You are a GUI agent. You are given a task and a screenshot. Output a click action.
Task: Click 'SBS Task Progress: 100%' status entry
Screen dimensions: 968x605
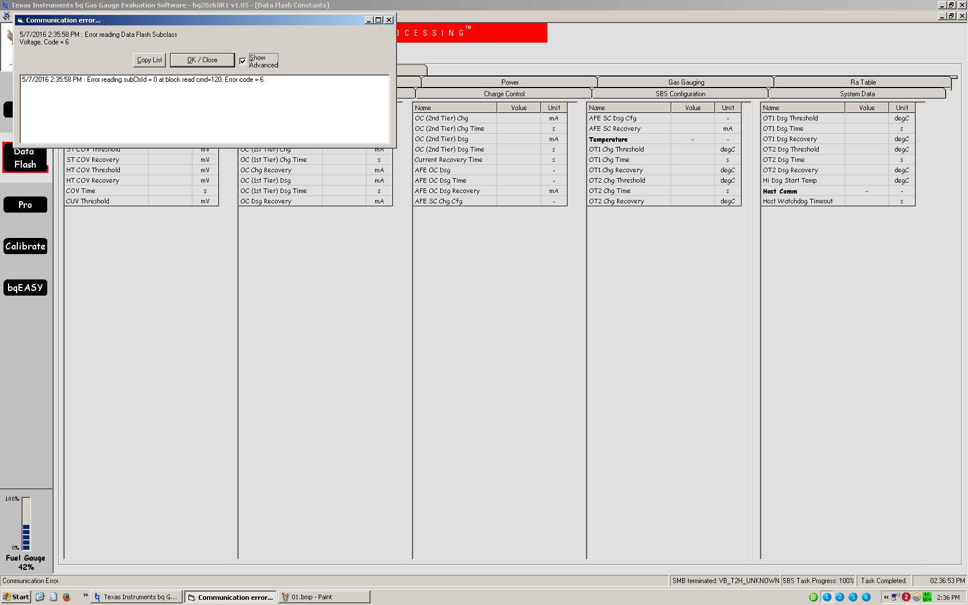(x=818, y=581)
